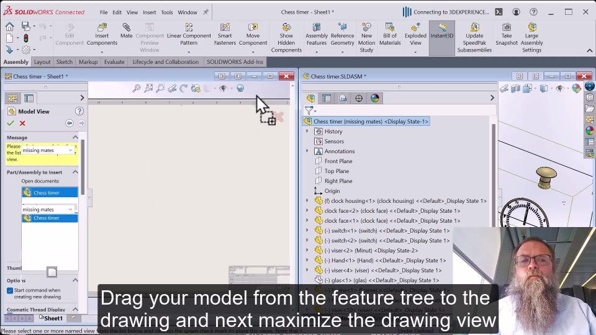Click Update SpeedPak Subassemblies

click(x=474, y=38)
